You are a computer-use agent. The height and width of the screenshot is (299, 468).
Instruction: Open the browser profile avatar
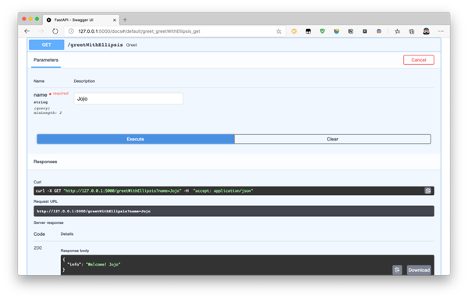pos(426,31)
